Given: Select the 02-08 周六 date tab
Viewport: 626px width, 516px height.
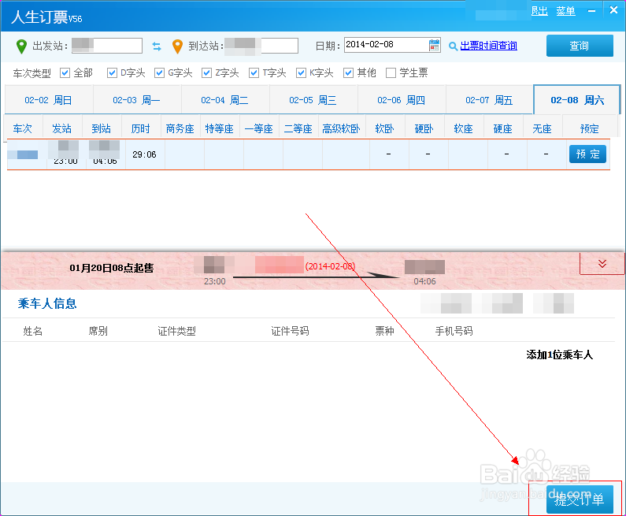Looking at the screenshot, I should tap(577, 100).
